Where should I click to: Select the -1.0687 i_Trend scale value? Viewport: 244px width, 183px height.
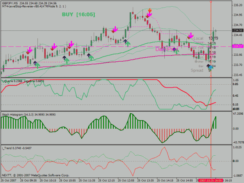238,176
